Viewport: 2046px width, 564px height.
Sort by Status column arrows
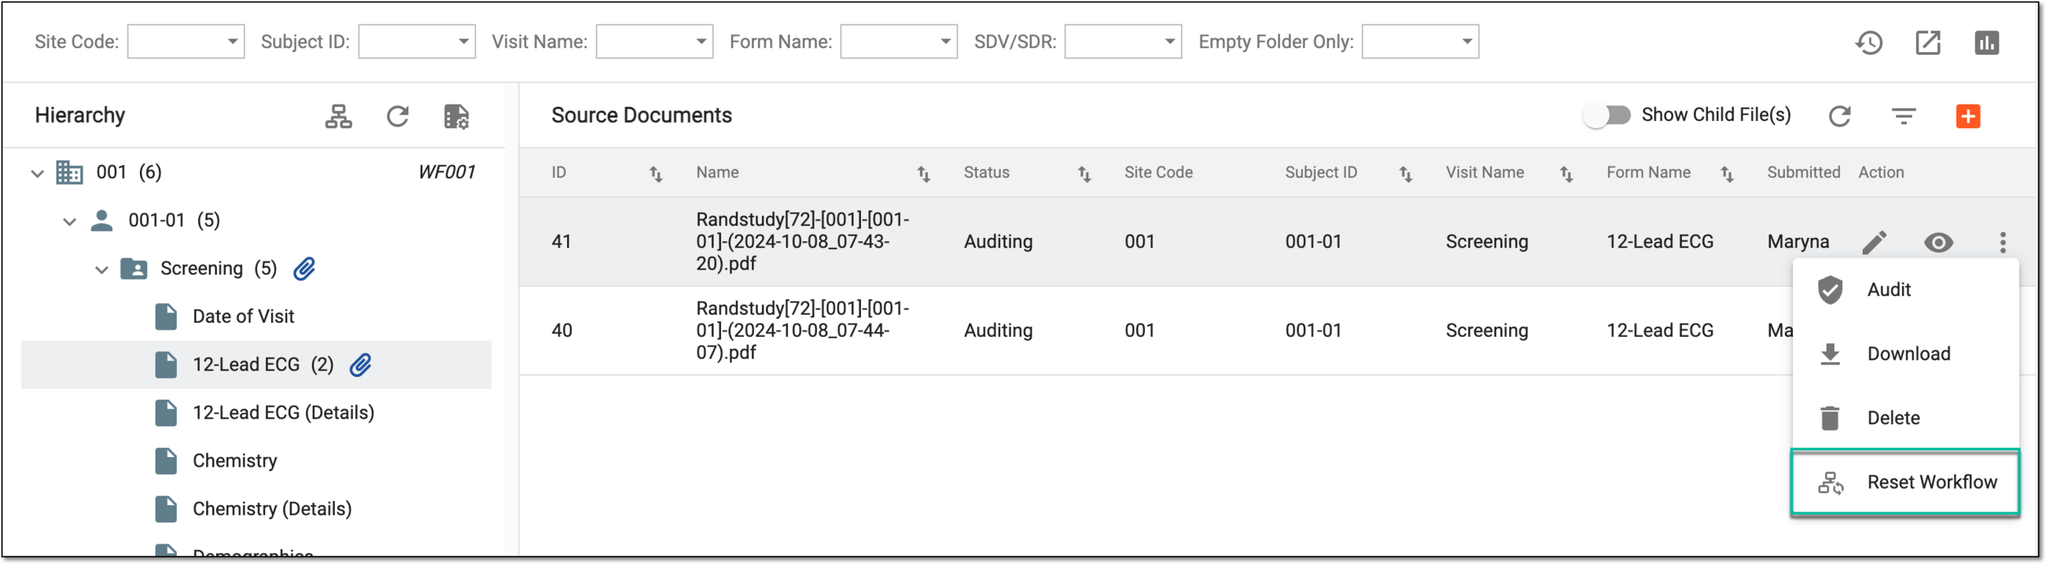1084,173
